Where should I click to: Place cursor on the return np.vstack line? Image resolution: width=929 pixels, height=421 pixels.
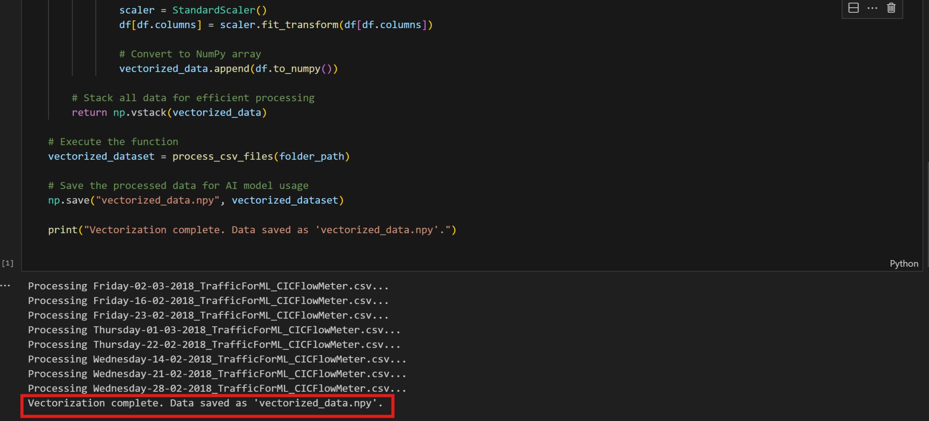(169, 113)
